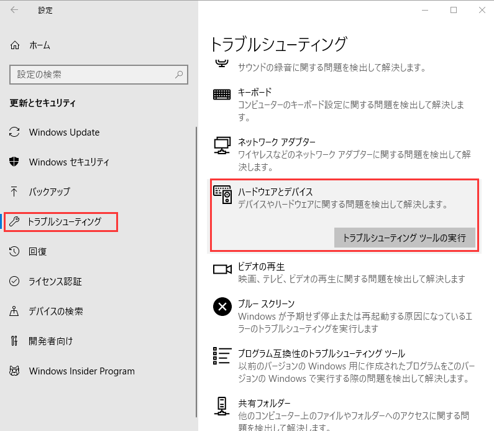Image resolution: width=494 pixels, height=431 pixels.
Task: Click the Windows Update refresh icon
Action: (15, 132)
